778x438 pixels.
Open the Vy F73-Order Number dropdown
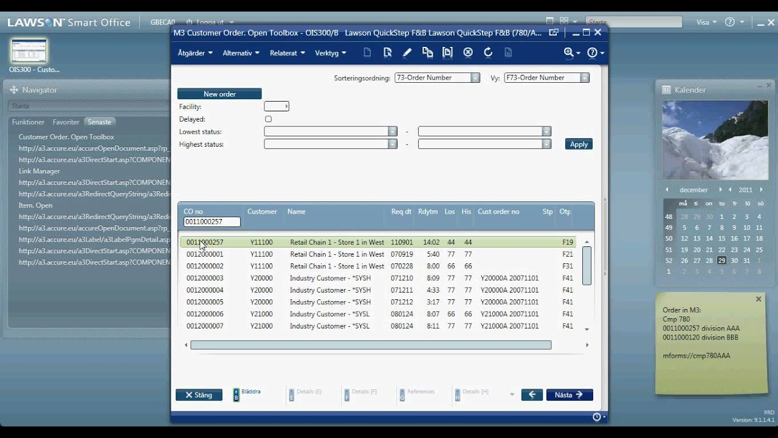coord(585,78)
